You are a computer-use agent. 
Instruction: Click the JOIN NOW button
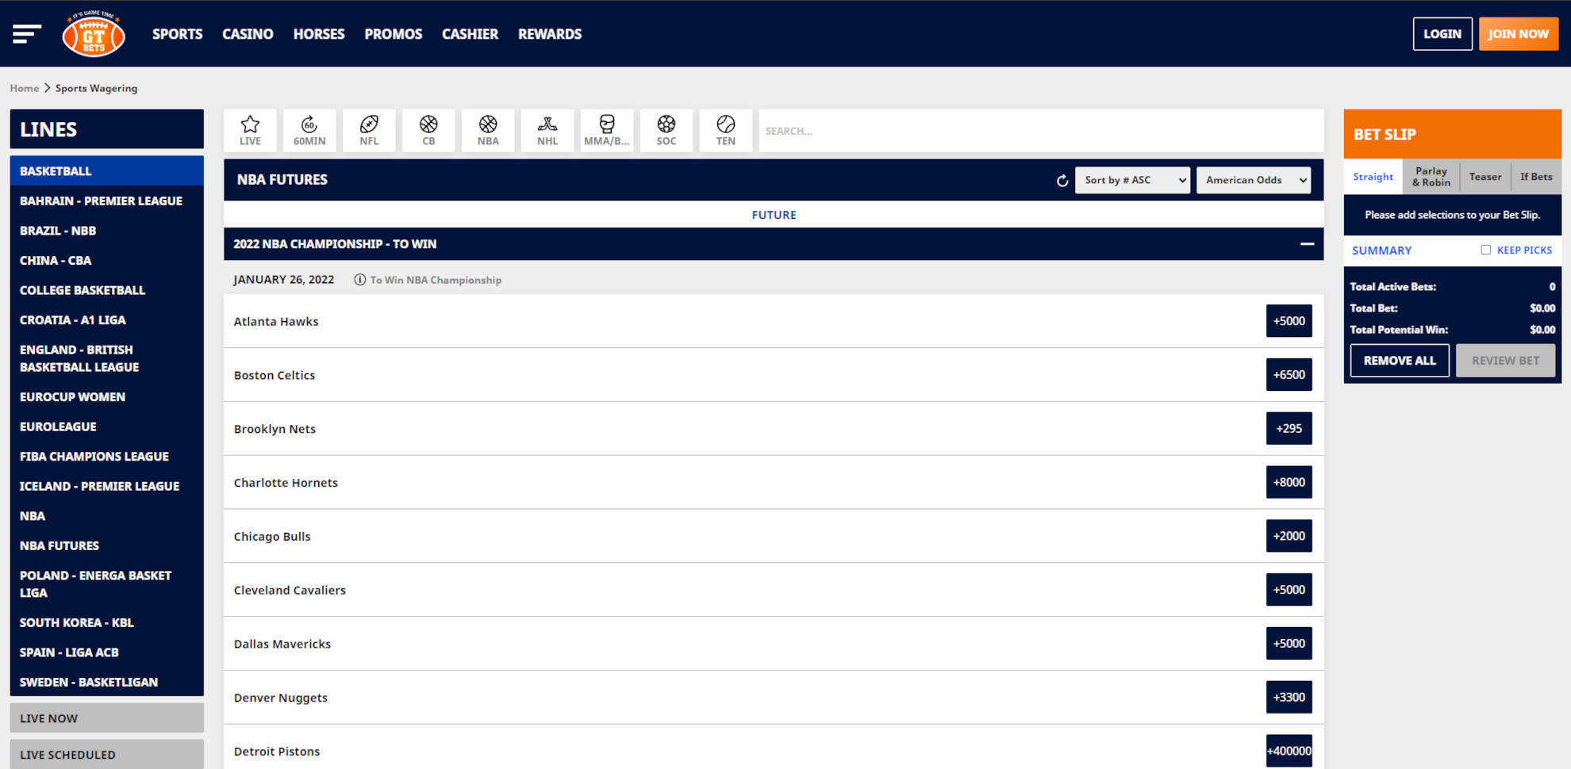(x=1518, y=34)
